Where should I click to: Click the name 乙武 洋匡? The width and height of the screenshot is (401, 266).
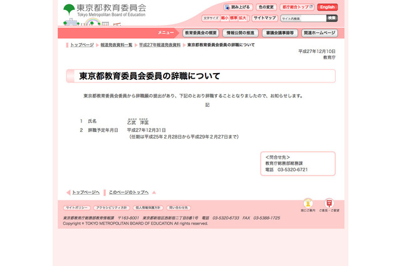coord(138,122)
